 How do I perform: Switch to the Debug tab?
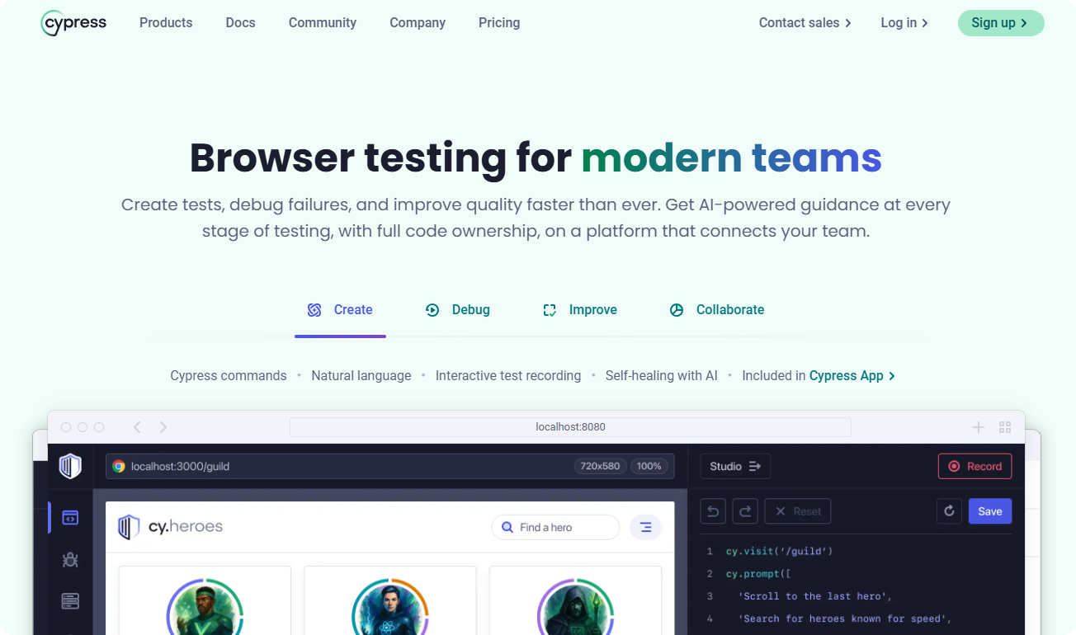457,310
